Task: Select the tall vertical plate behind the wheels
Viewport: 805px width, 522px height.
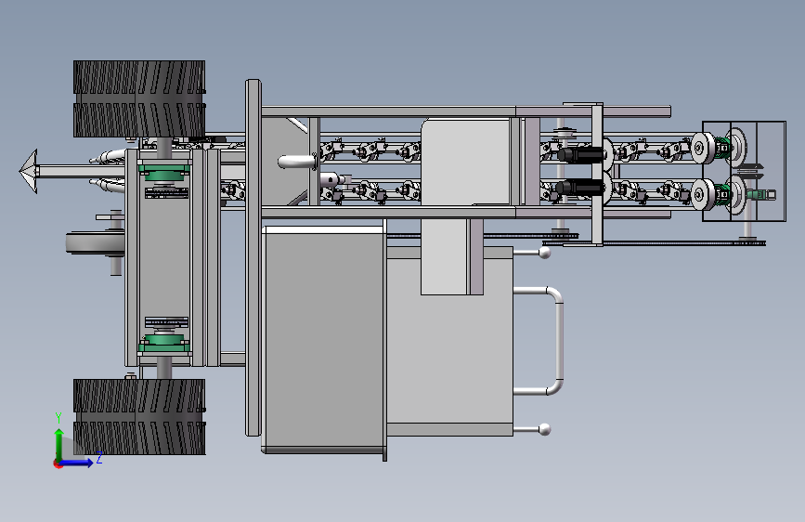Action: pyautogui.click(x=253, y=257)
